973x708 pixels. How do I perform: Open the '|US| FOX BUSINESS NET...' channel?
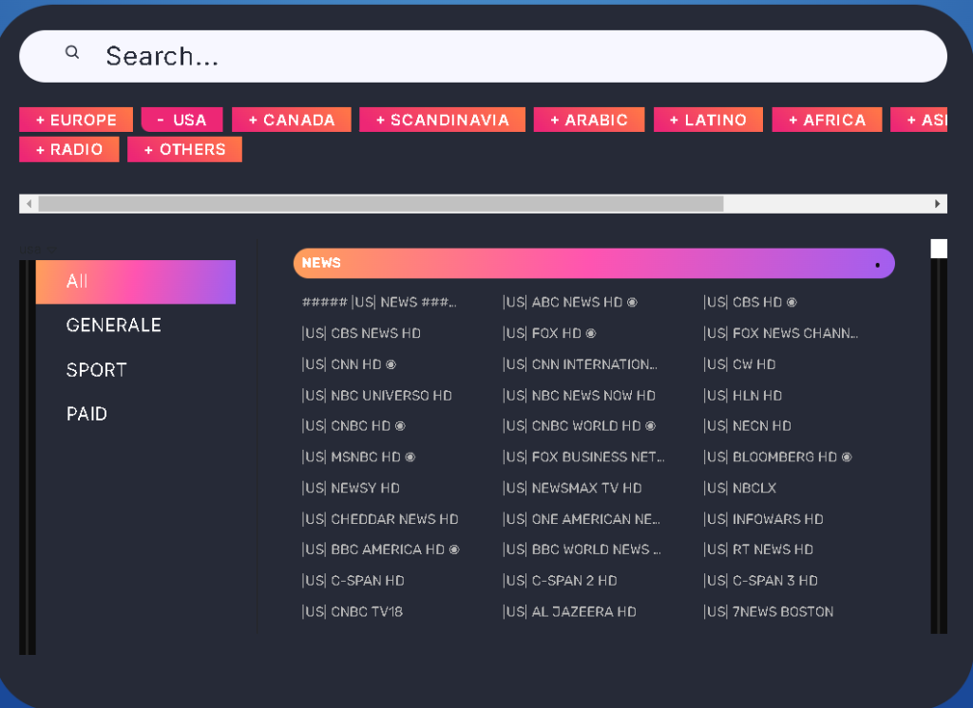[584, 456]
